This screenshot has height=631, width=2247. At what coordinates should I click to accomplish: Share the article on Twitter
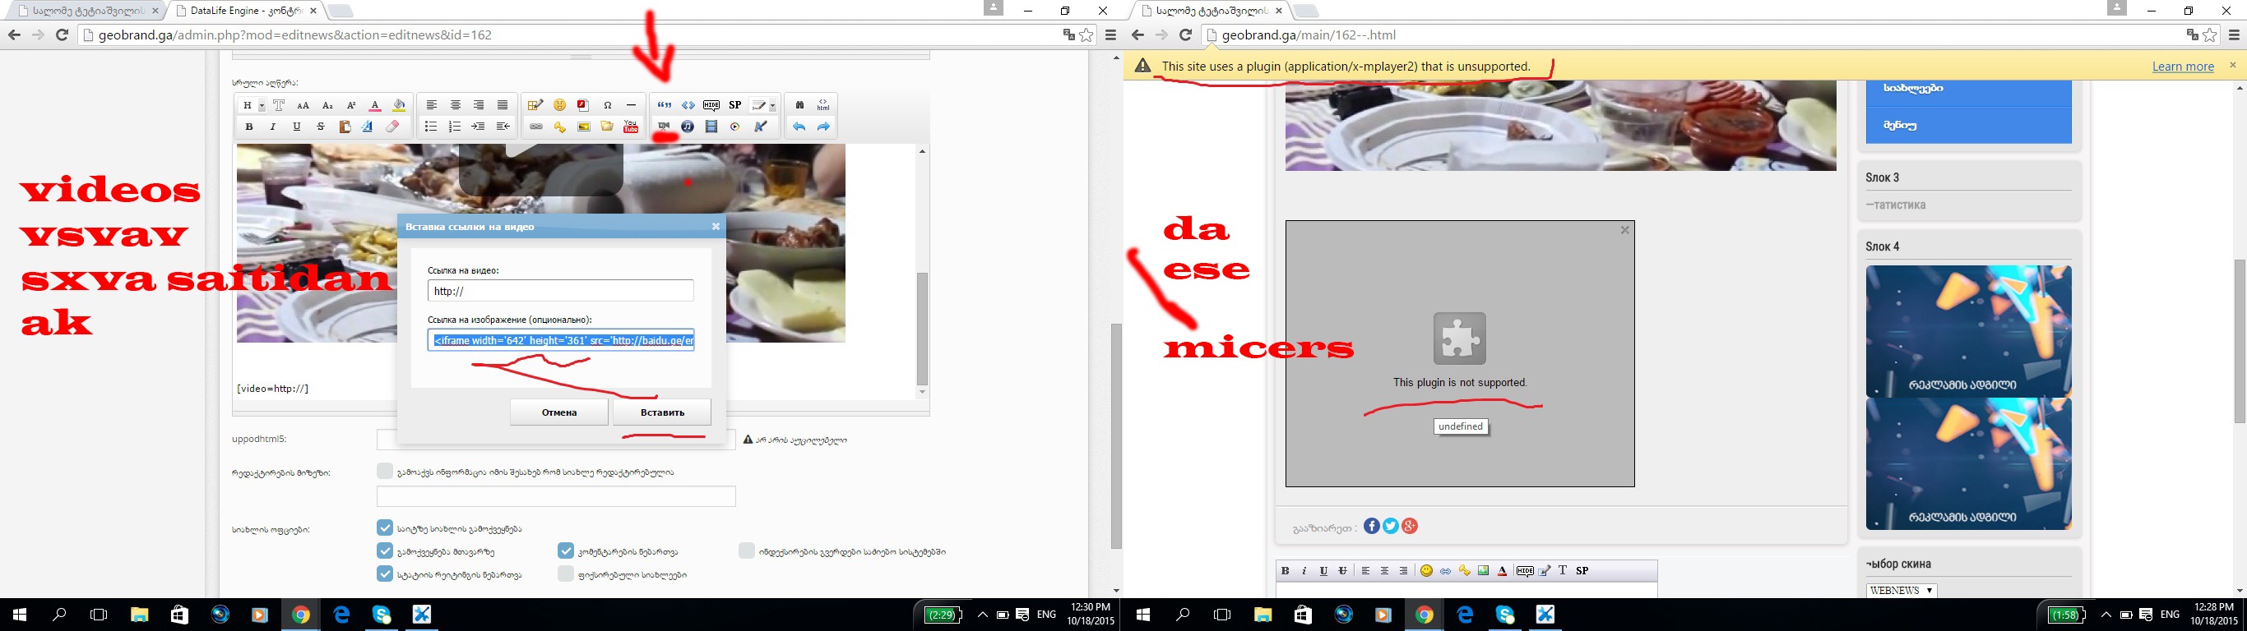pyautogui.click(x=1391, y=526)
